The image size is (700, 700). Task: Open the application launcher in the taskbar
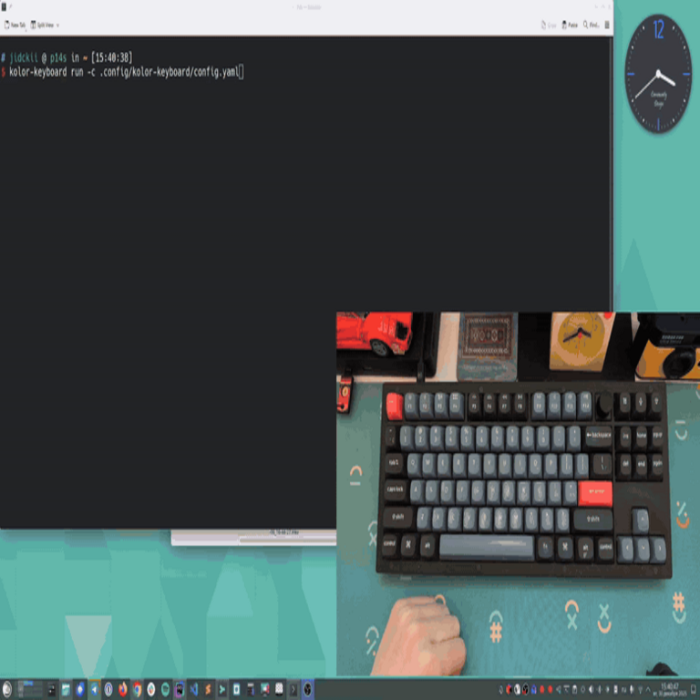[6, 690]
